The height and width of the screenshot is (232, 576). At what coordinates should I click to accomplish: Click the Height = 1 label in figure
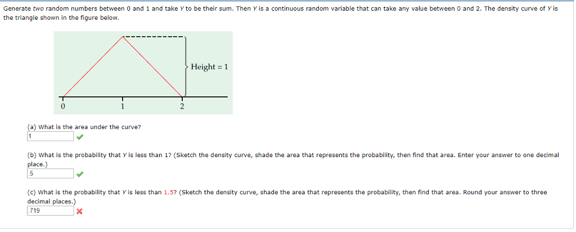[209, 66]
